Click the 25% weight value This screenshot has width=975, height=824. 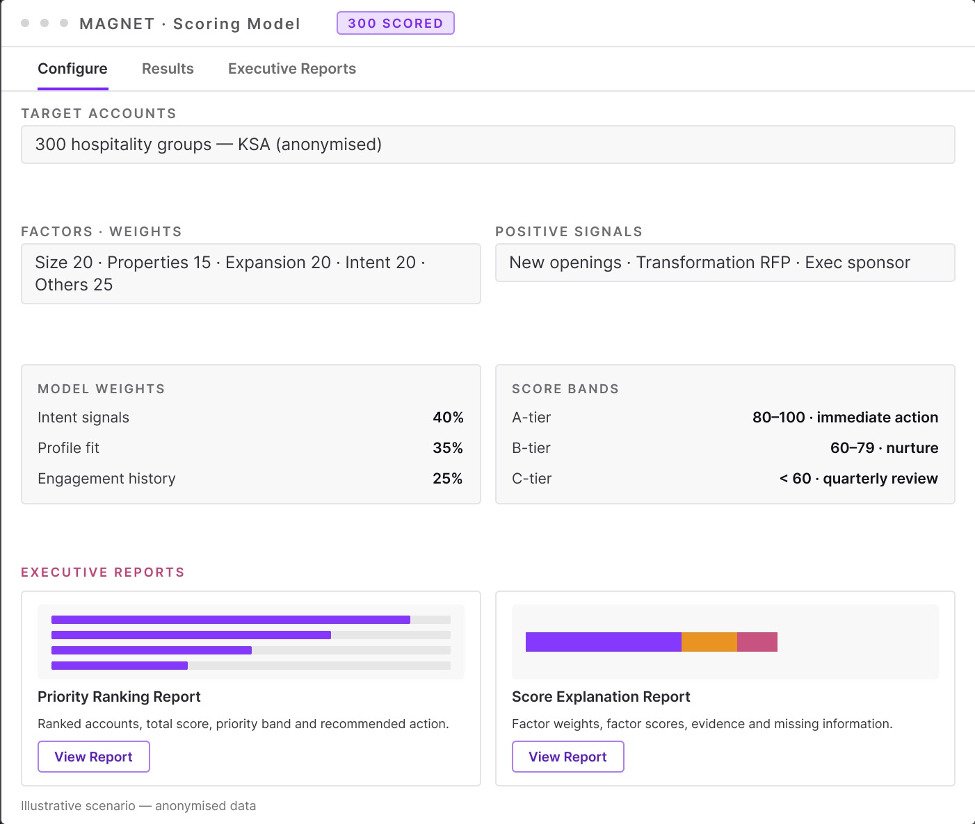[x=448, y=479]
